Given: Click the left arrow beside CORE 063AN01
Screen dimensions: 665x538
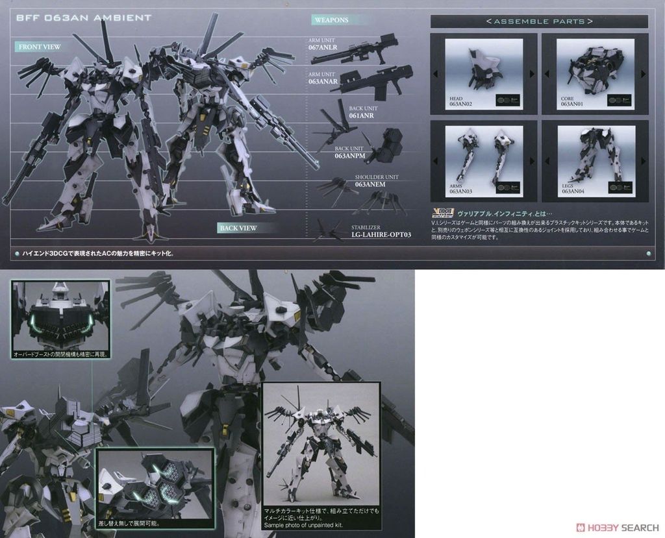Looking at the screenshot, I should tap(547, 74).
